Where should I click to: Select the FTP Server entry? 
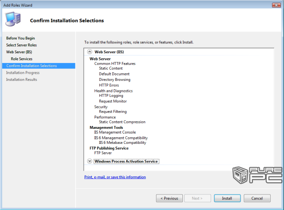click(x=103, y=153)
